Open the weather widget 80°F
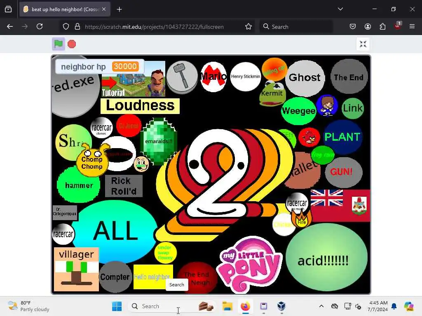Image resolution: width=422 pixels, height=316 pixels. [x=28, y=306]
